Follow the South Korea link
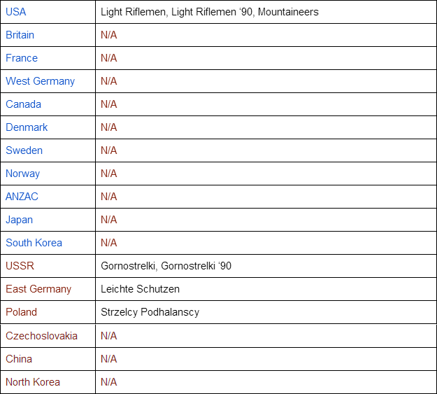Screen dimensions: 437x394 (34, 243)
